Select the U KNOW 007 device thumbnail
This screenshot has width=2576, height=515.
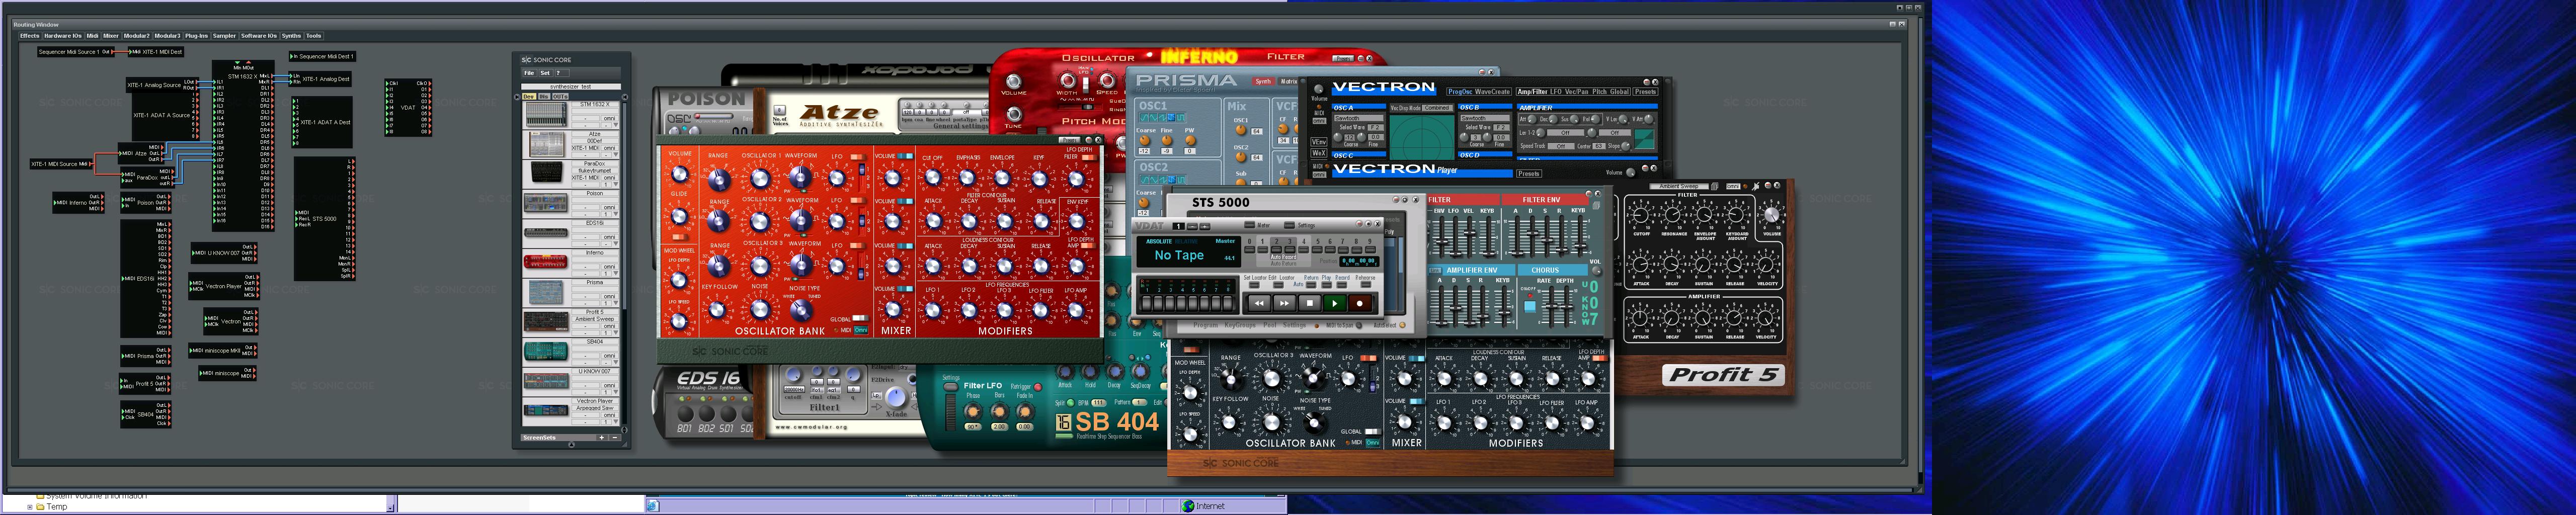546,381
